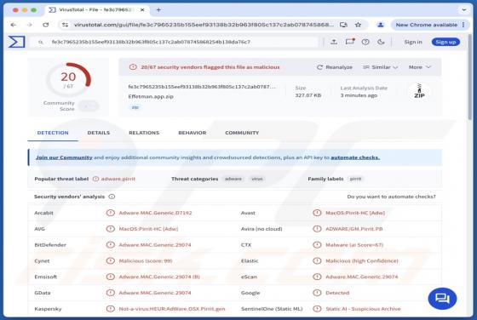Click the pirrit family label chip
The width and height of the screenshot is (477, 320).
coord(355,179)
